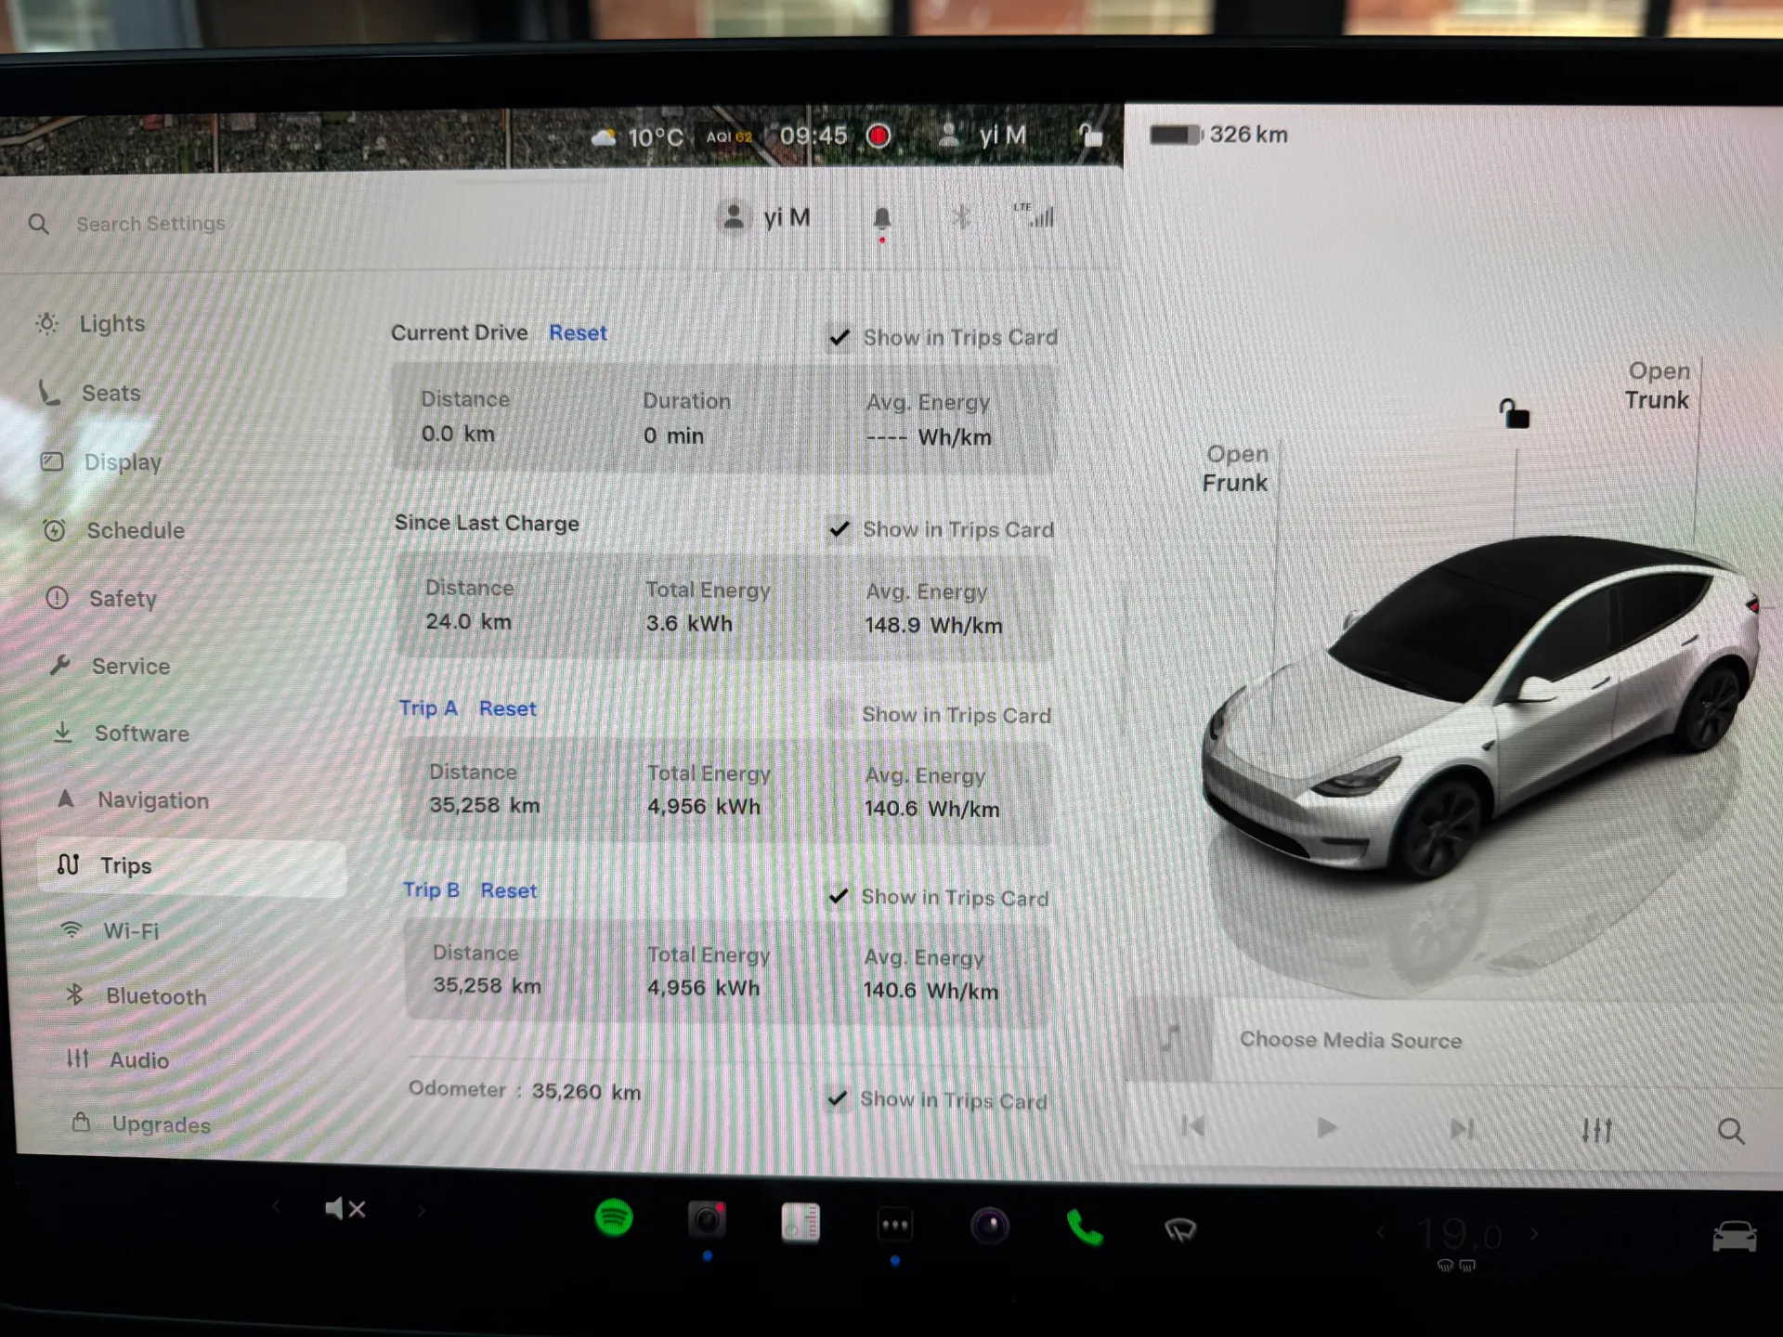This screenshot has height=1337, width=1783.
Task: Tap the notification bell icon
Action: click(882, 219)
